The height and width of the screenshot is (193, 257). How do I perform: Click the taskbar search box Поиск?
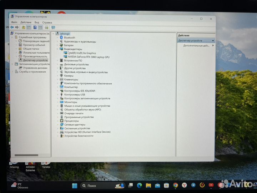coord(95,185)
